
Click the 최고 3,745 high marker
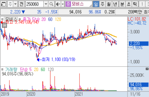pos(20,22)
